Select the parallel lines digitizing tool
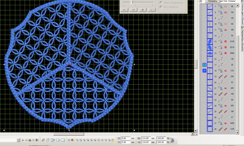244x146 pixels. [x=43, y=140]
